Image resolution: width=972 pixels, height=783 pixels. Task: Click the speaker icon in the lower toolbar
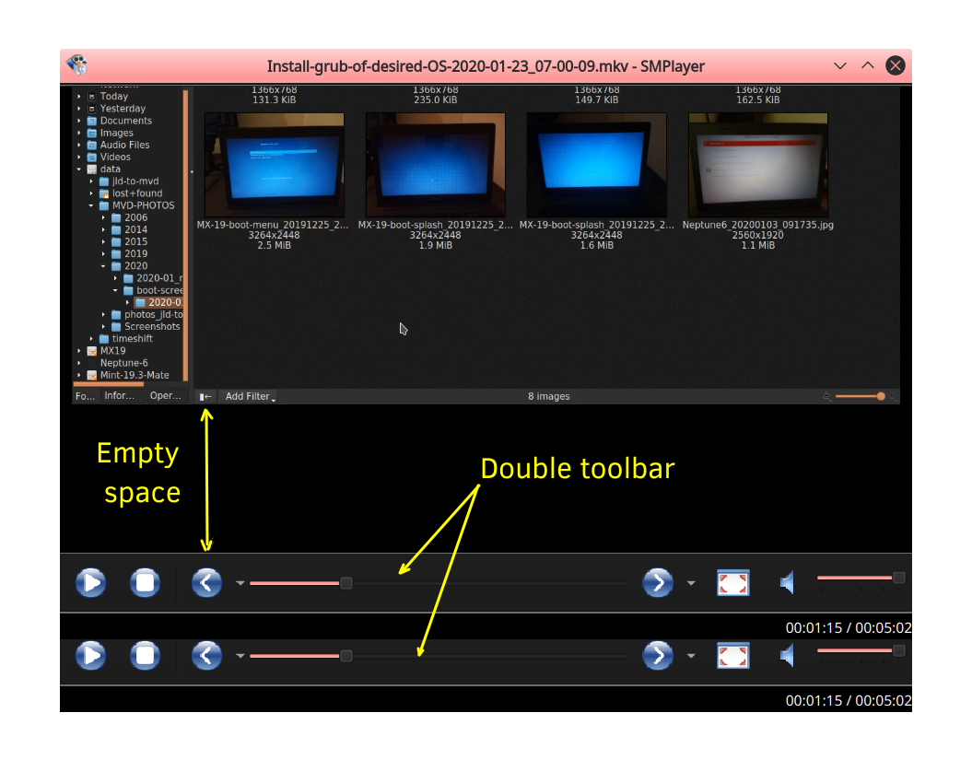pos(788,655)
